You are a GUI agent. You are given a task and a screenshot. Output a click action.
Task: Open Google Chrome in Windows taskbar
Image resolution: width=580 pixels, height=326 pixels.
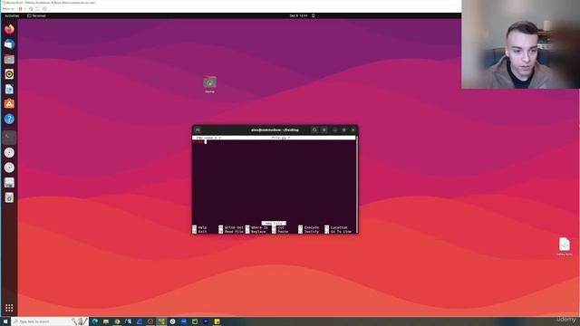117,321
